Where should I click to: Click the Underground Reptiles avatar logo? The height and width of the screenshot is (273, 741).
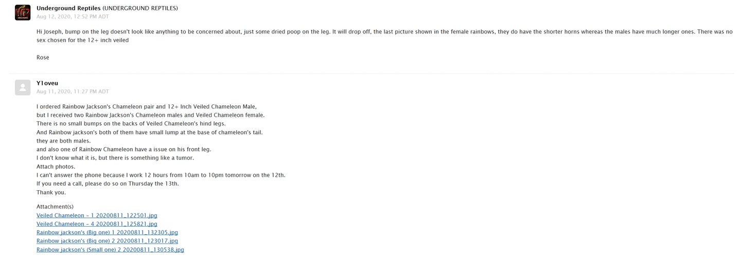tap(23, 12)
